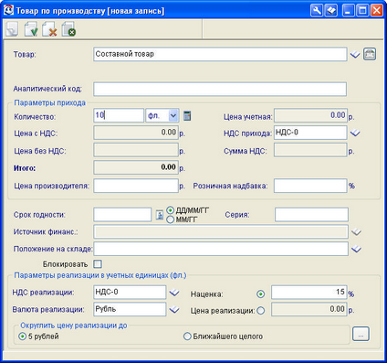Viewport: 387px width, 363px height.
Task: Open Положение на складе lookup chevron
Action: tap(356, 250)
